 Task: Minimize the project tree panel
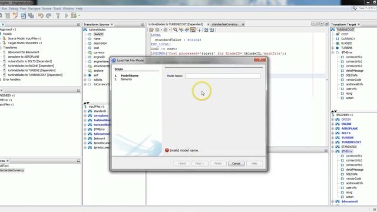pos(78,25)
